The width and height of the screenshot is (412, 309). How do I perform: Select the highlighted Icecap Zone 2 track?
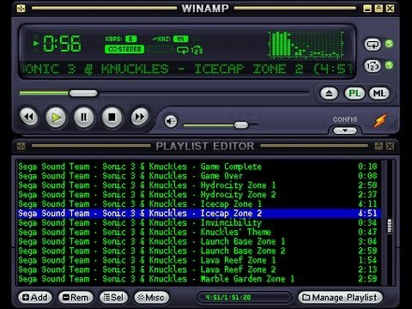pyautogui.click(x=198, y=214)
